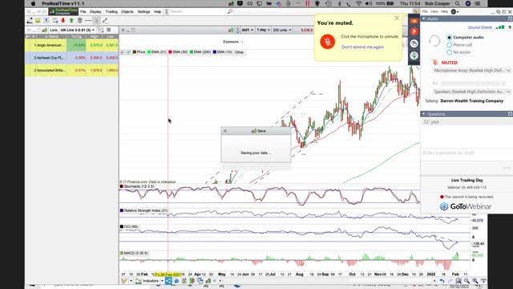Collapse the Audio section

(x=424, y=18)
